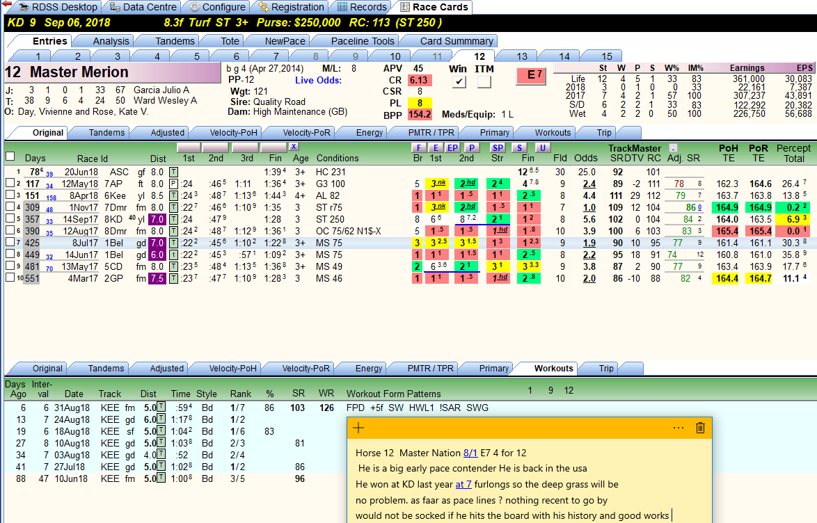Screen dimensions: 817x523
Task: Check paceline 12May18 7AP checkbox
Action: tap(10, 183)
